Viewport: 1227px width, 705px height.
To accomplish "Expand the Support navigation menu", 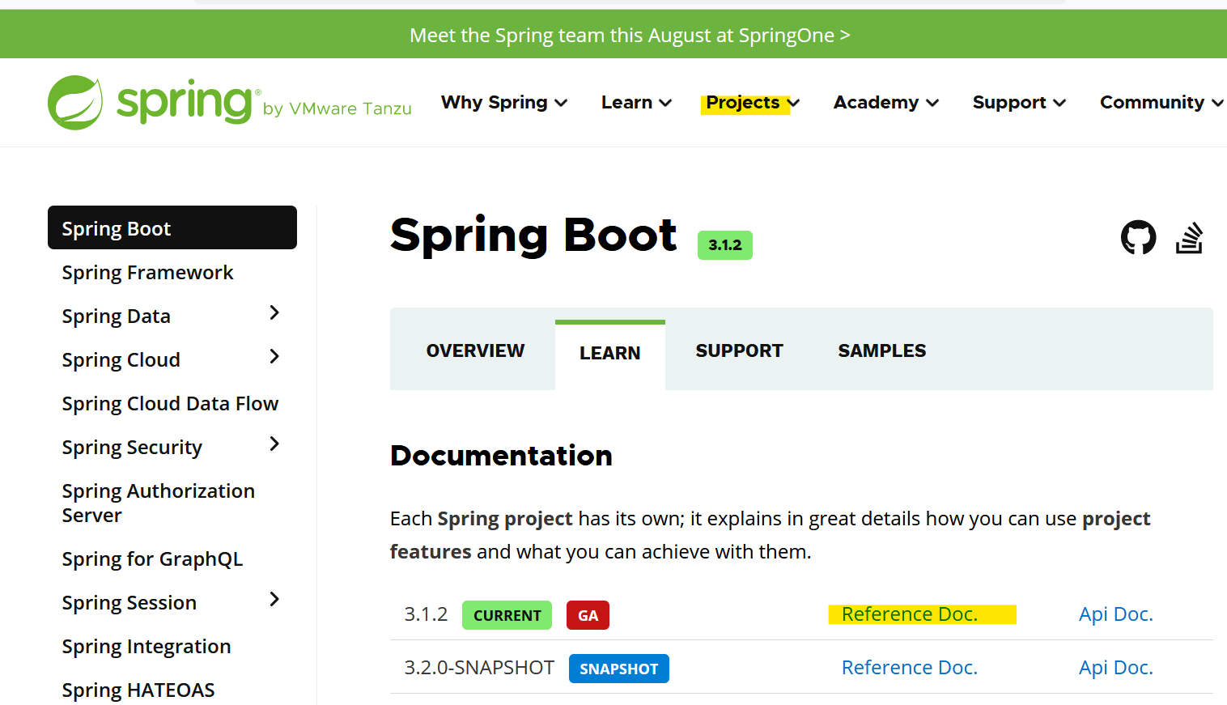I will click(1019, 103).
